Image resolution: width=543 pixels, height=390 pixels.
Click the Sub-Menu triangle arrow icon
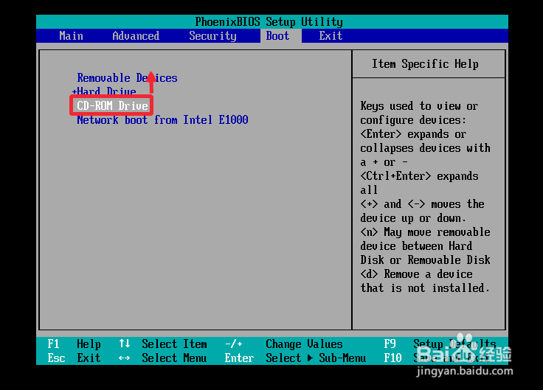(x=310, y=358)
